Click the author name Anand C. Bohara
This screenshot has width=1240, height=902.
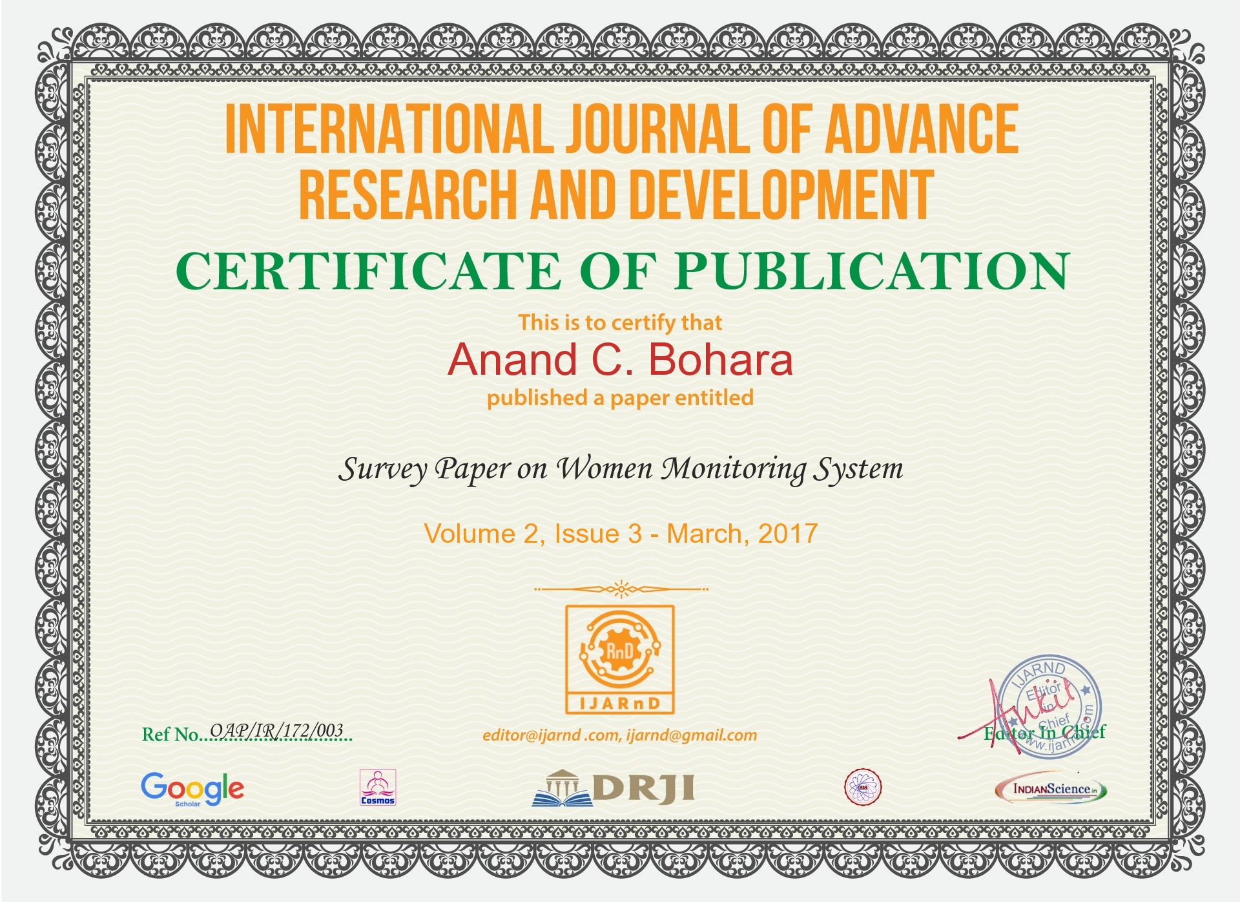point(620,359)
